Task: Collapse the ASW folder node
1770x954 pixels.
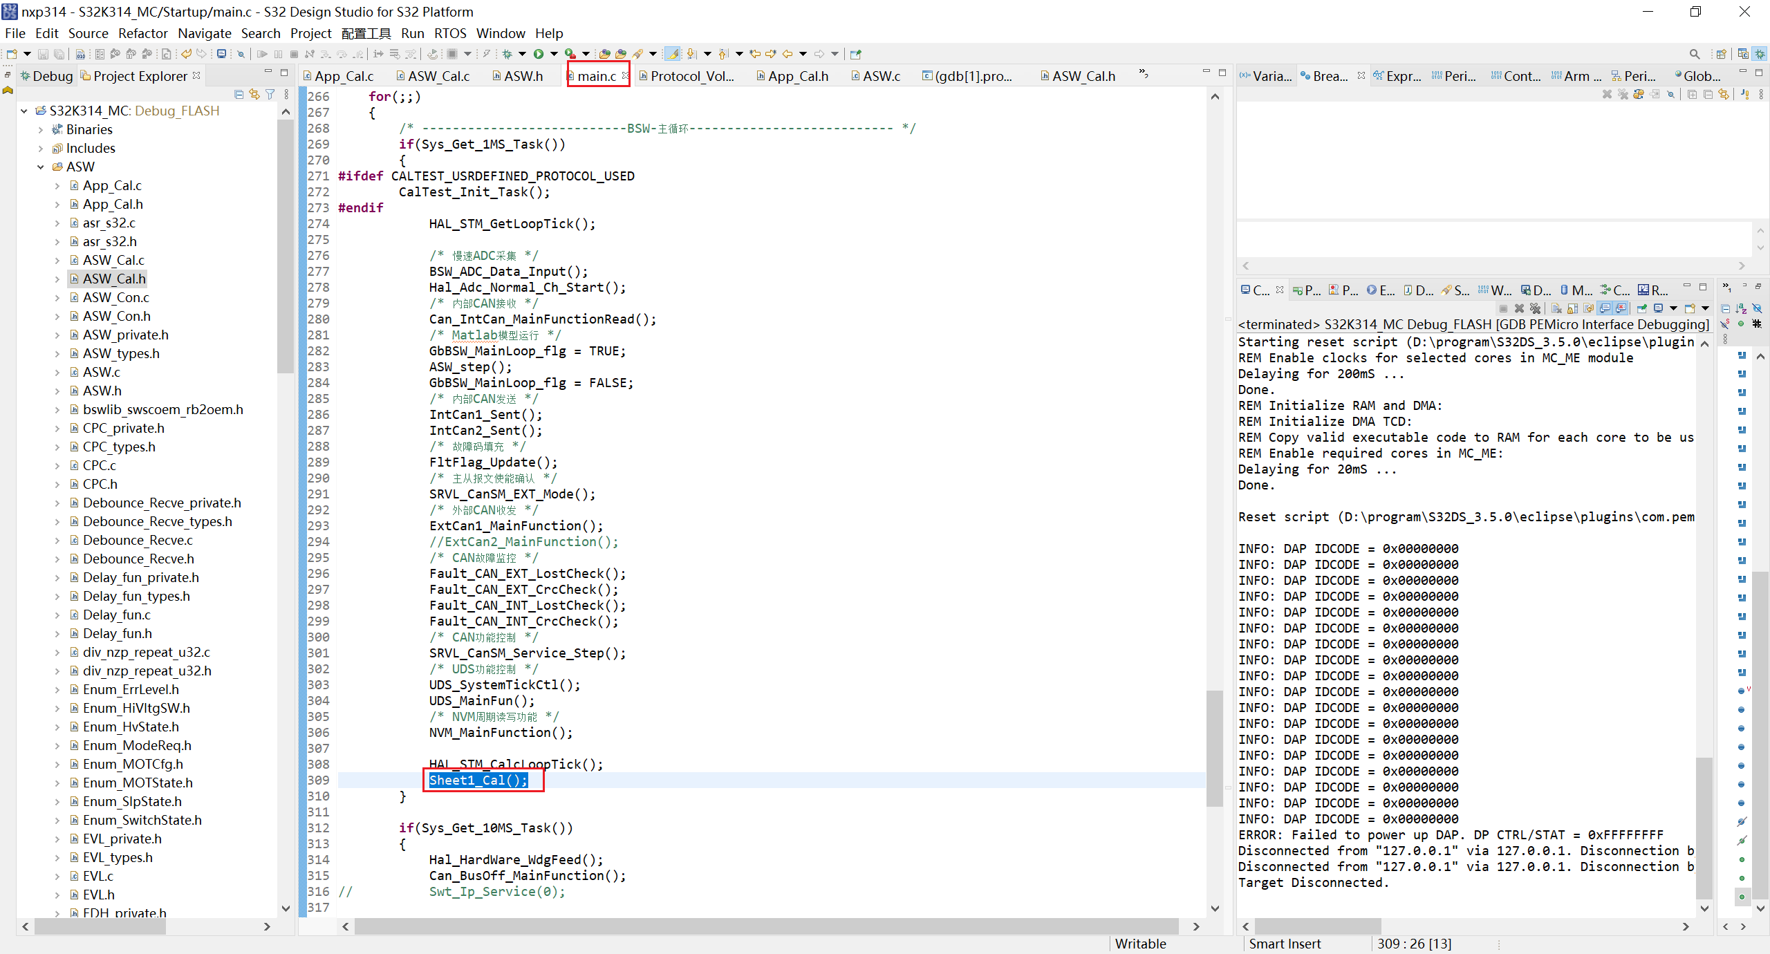Action: click(40, 167)
